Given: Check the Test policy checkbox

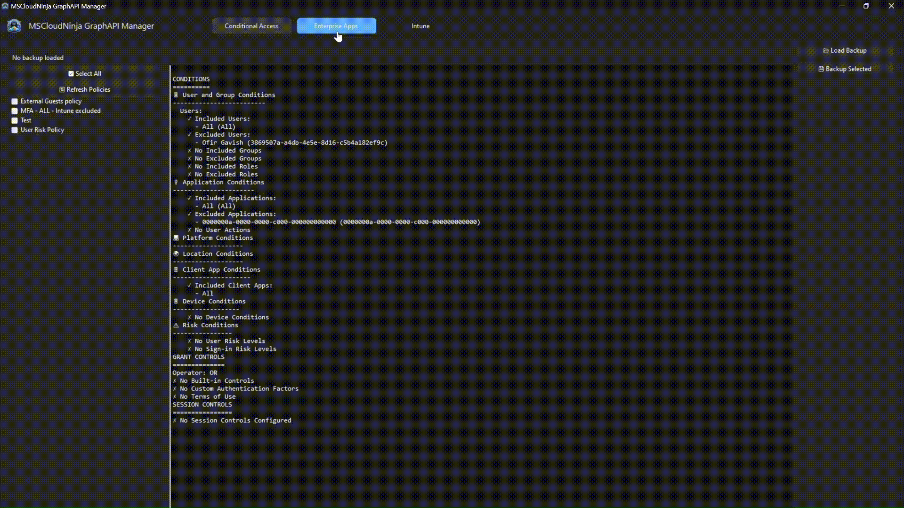Looking at the screenshot, I should click(15, 120).
